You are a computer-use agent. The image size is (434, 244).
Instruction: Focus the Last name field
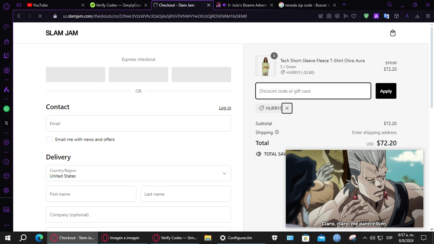coord(186,194)
